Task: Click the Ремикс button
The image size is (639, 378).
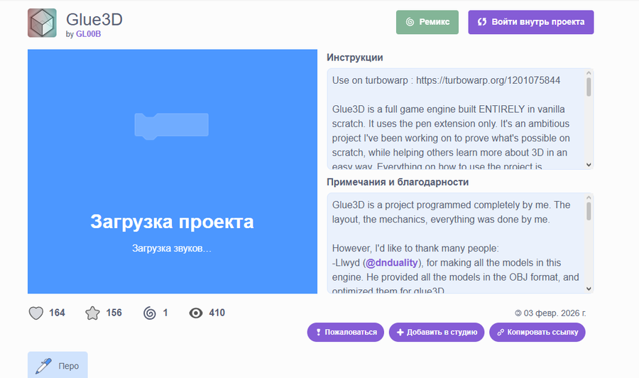Action: click(427, 22)
